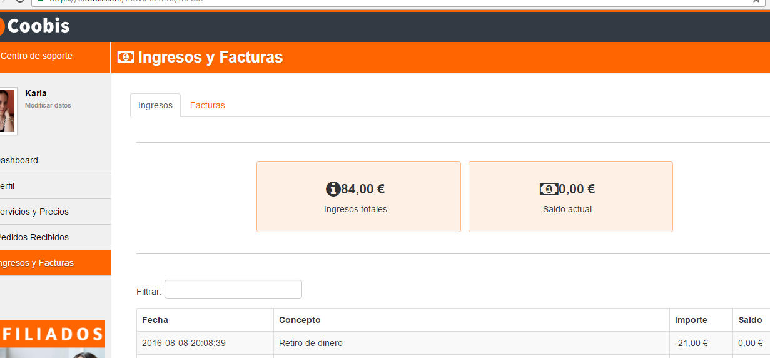Screen dimensions: 770x358
Task: Sort table by Importe column header
Action: coord(691,320)
